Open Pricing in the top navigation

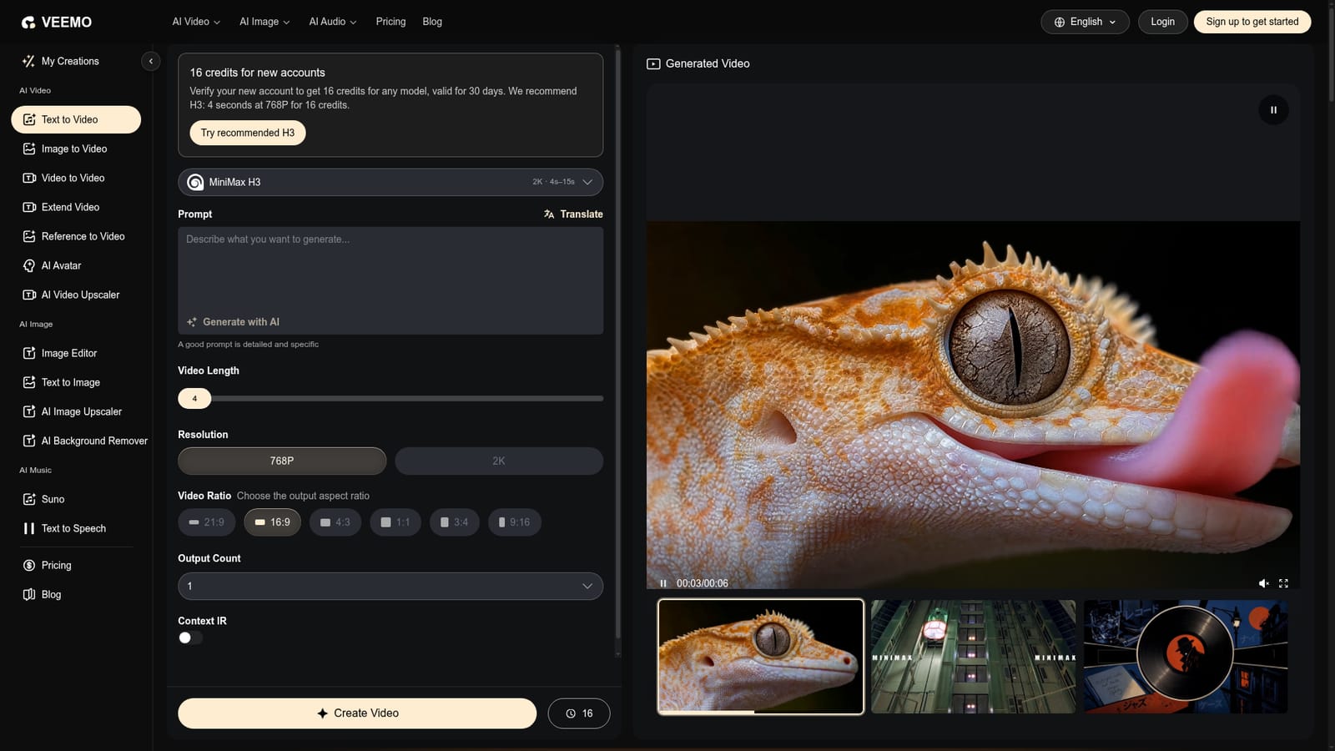tap(390, 22)
